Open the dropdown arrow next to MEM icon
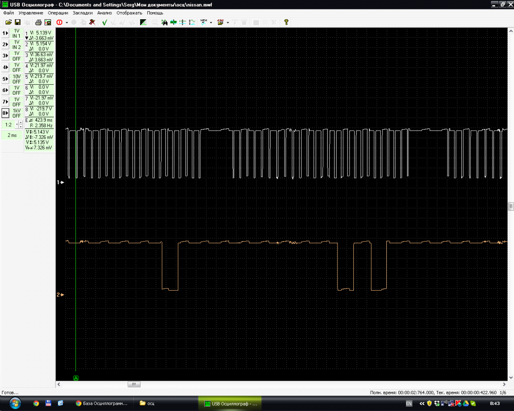The width and height of the screenshot is (514, 411). point(211,22)
